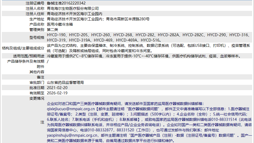Click the 产品储存条件及有效期 label
The width and height of the screenshot is (254, 143).
pos(26,61)
